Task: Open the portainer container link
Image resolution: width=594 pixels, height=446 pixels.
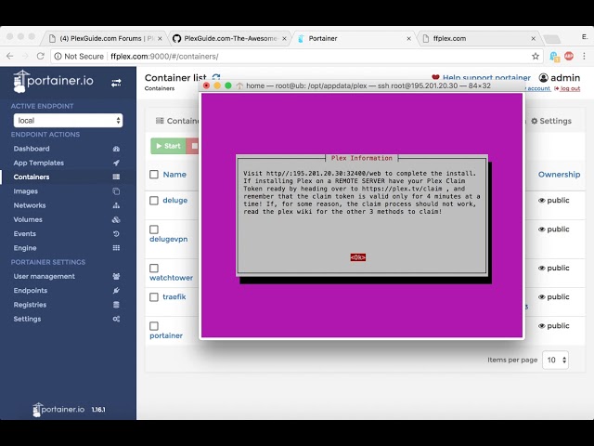Action: click(x=166, y=335)
